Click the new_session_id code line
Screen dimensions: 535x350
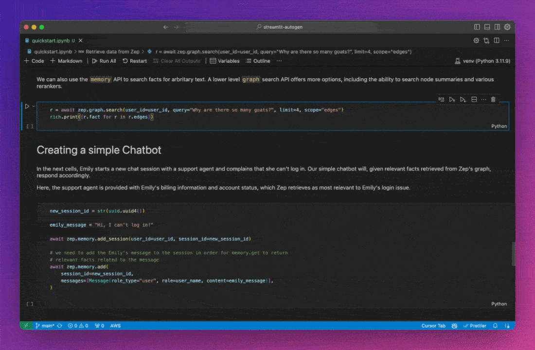click(97, 211)
